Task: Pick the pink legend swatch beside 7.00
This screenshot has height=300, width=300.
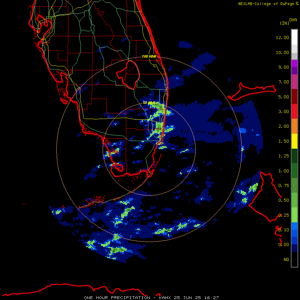Action: tap(294, 82)
